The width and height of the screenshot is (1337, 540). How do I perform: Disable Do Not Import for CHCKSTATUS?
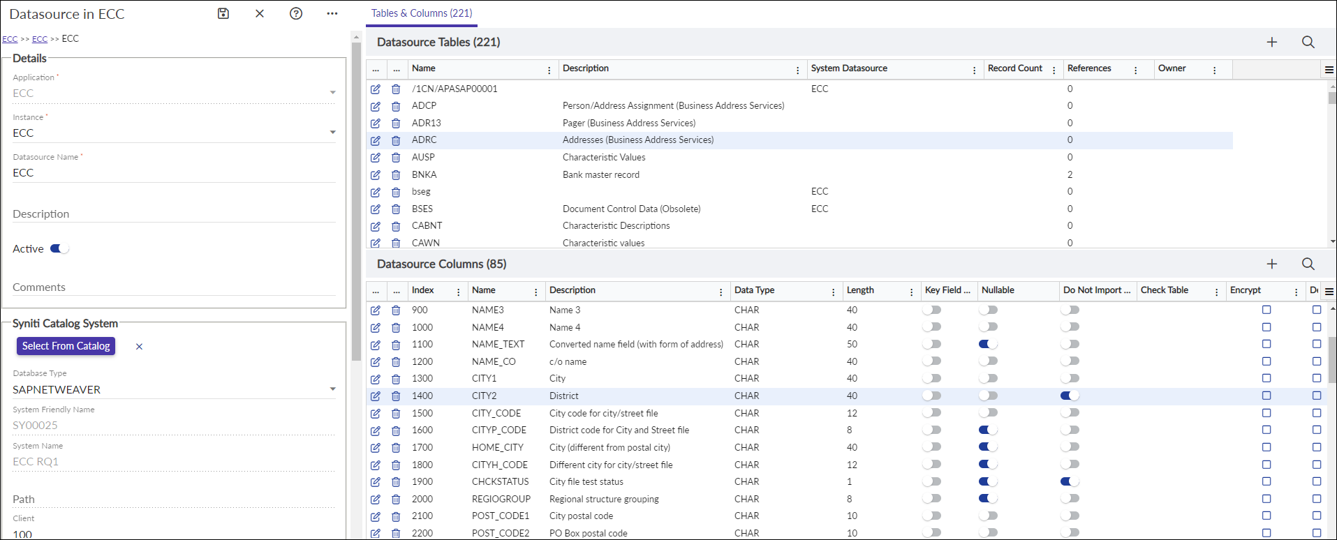(x=1070, y=481)
